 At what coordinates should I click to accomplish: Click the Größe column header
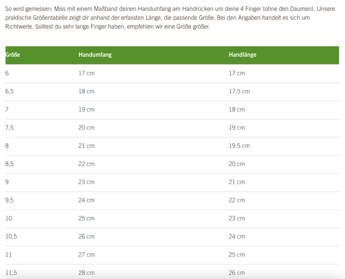13,55
